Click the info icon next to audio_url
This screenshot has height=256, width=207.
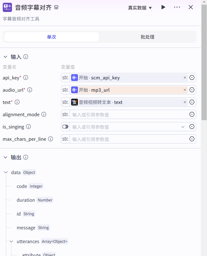(x=29, y=90)
